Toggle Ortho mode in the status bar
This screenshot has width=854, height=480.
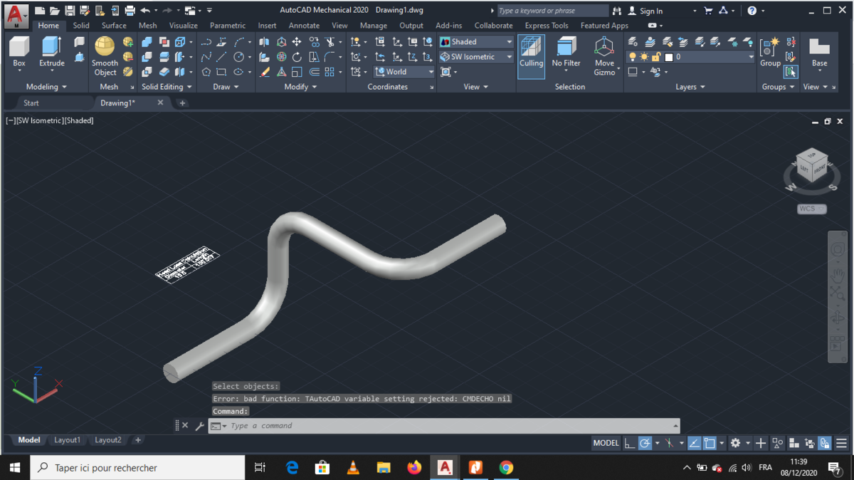[630, 443]
